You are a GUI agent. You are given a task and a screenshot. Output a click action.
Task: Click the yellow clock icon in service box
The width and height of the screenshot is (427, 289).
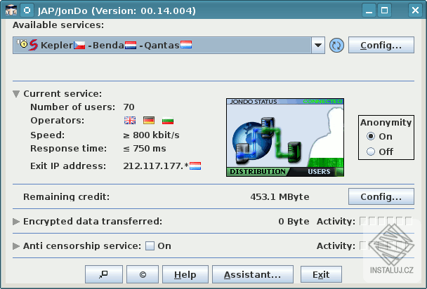point(23,43)
